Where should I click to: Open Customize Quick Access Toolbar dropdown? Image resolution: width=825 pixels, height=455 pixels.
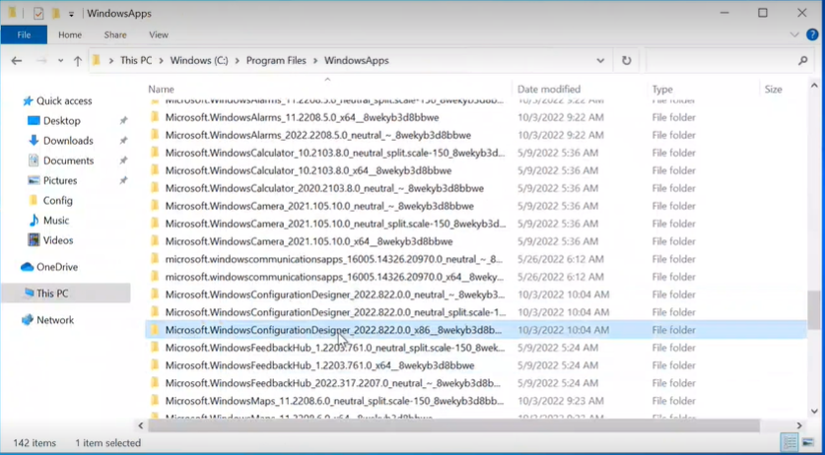tap(71, 14)
